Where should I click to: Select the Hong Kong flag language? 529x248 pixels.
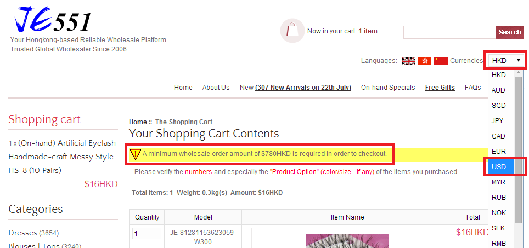point(424,61)
